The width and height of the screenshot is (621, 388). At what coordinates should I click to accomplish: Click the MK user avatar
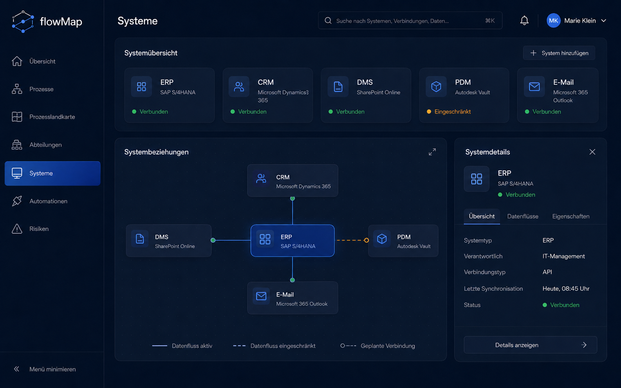click(553, 21)
